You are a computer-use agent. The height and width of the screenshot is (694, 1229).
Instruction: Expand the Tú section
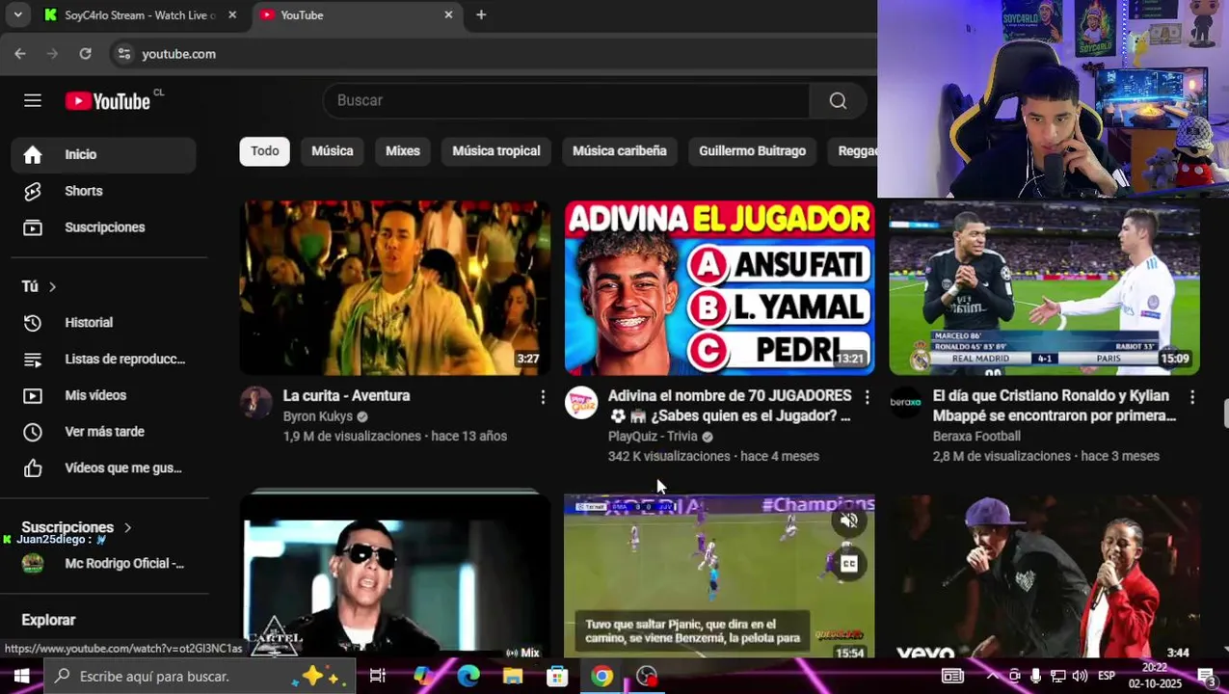tap(40, 286)
